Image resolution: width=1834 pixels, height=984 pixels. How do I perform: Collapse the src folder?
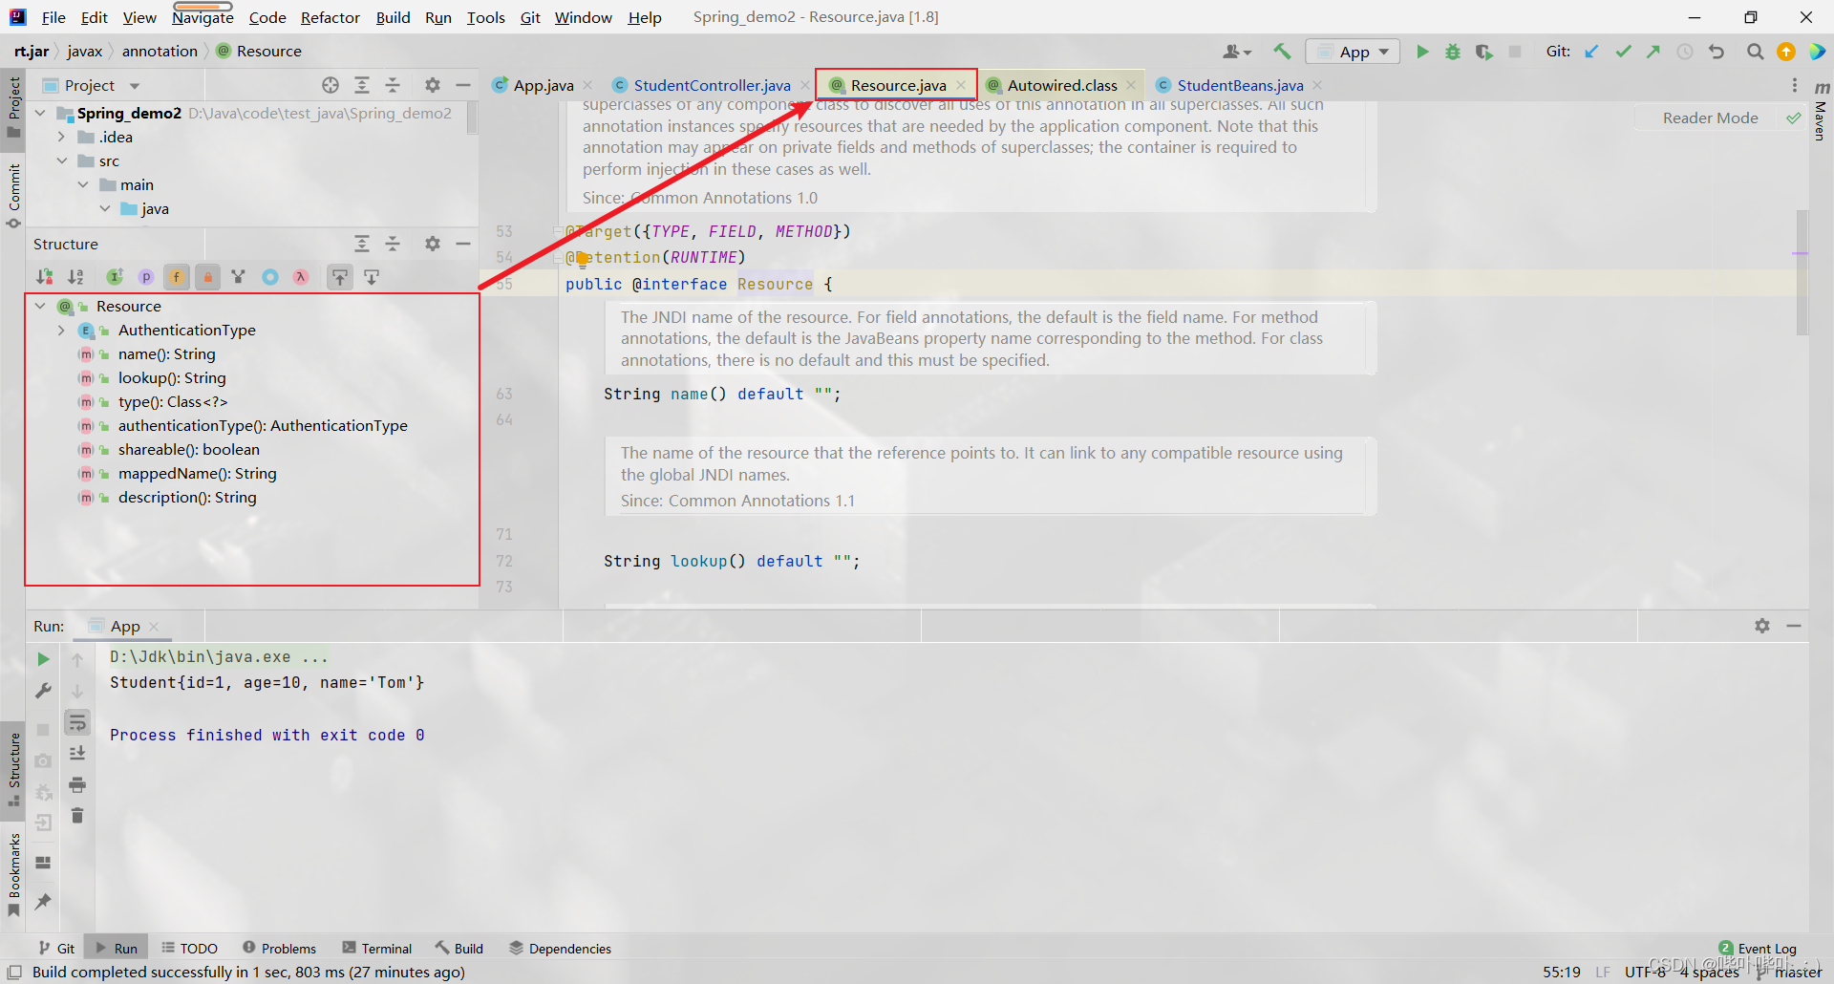[62, 160]
